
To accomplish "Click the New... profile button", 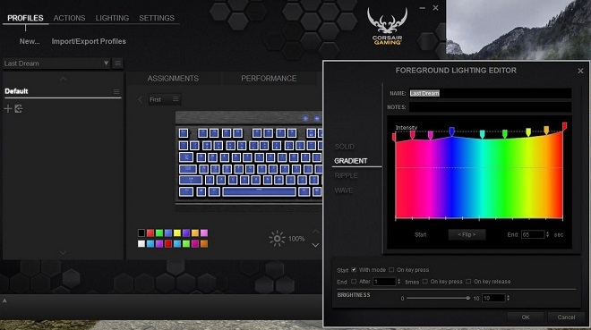I will click(30, 41).
